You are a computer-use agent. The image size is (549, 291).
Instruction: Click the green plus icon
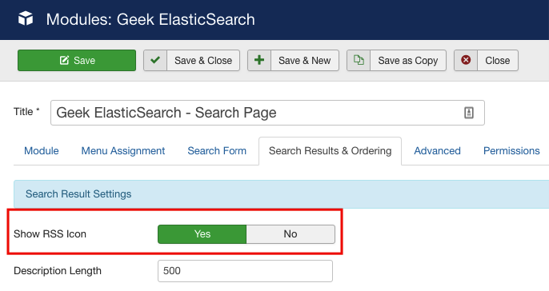tap(259, 60)
